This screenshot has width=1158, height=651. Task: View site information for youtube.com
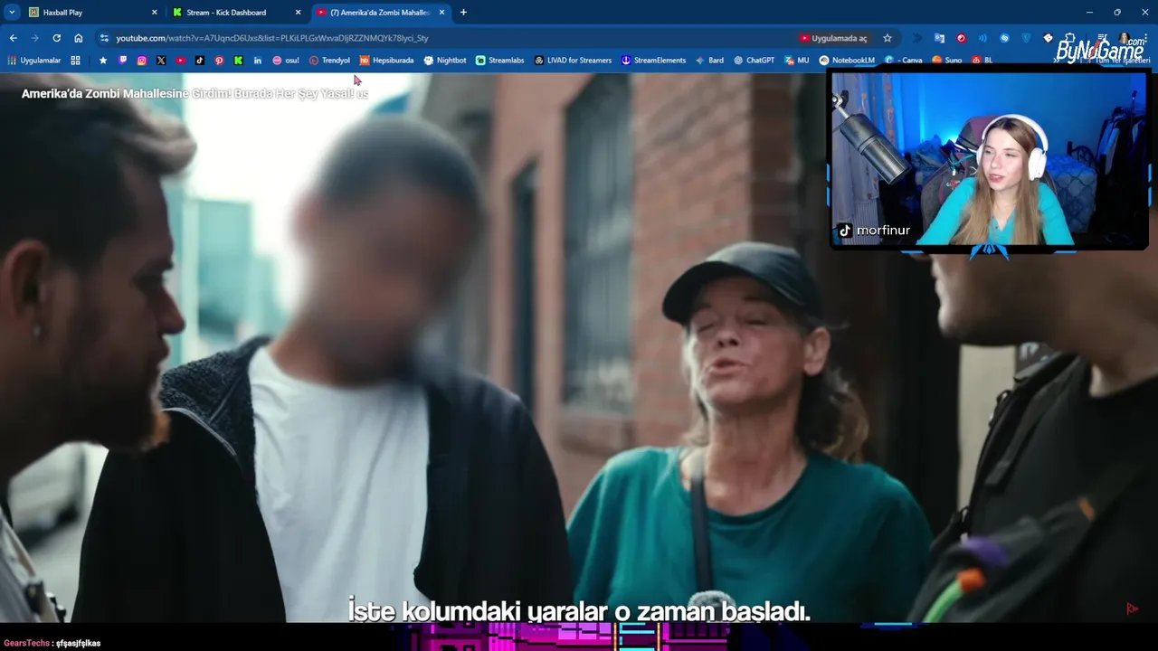(x=104, y=38)
